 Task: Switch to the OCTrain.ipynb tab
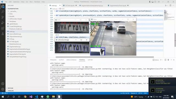[x=70, y=5]
